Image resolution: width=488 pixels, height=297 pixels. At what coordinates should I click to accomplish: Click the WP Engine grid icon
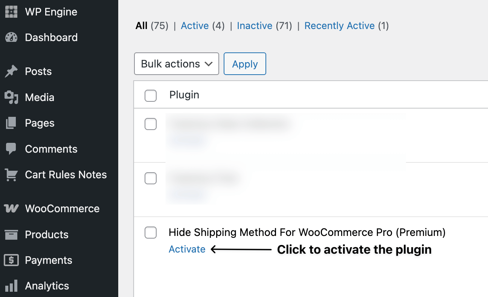click(x=11, y=12)
